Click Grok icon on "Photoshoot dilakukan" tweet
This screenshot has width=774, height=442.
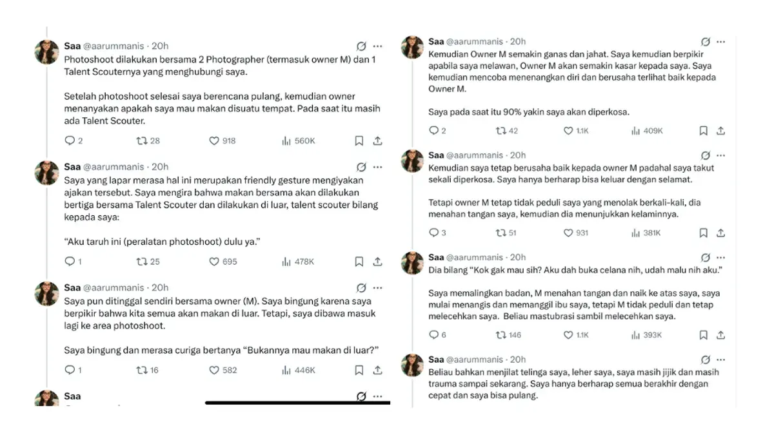coord(361,46)
